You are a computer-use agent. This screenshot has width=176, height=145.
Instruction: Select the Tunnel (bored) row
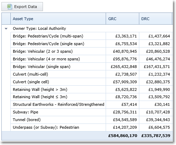[91, 120]
